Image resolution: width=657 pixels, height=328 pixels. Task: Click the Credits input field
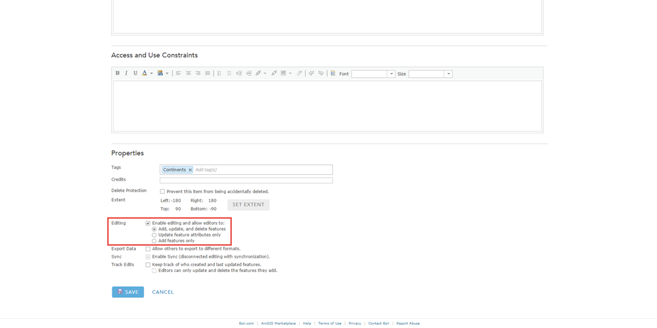point(246,180)
